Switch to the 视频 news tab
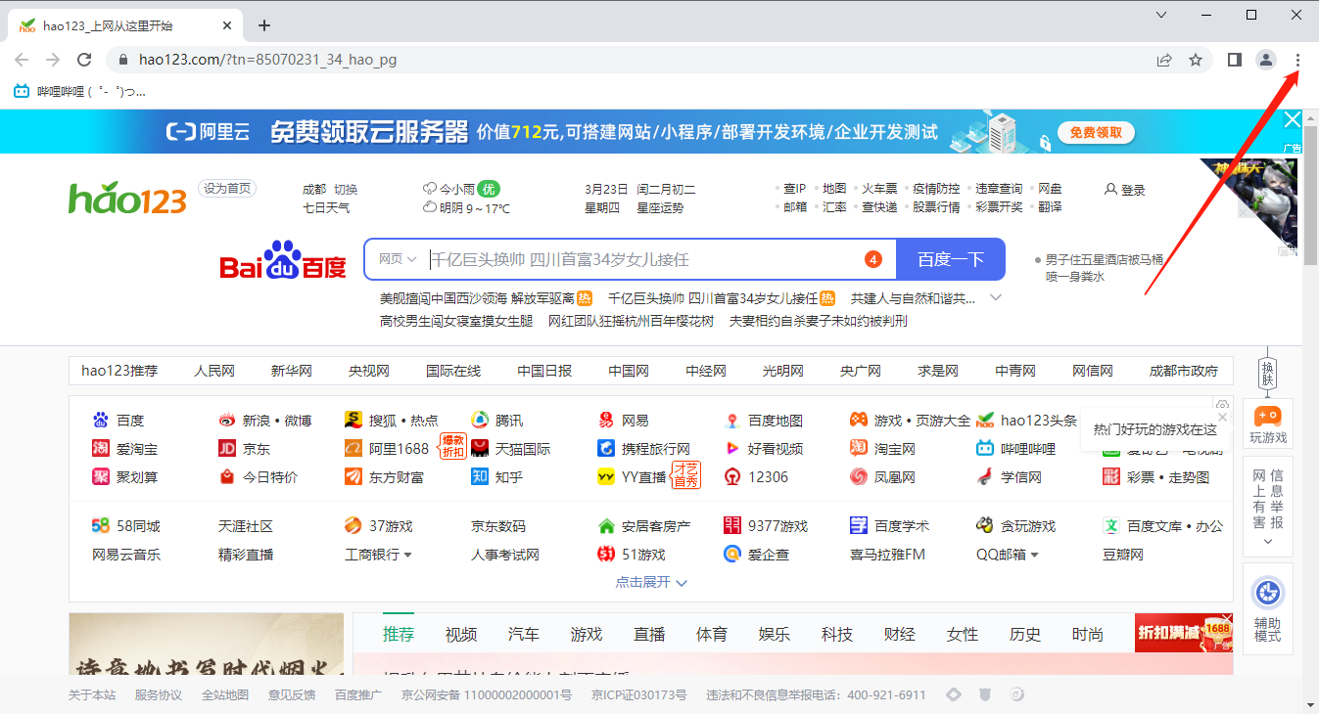 460,634
